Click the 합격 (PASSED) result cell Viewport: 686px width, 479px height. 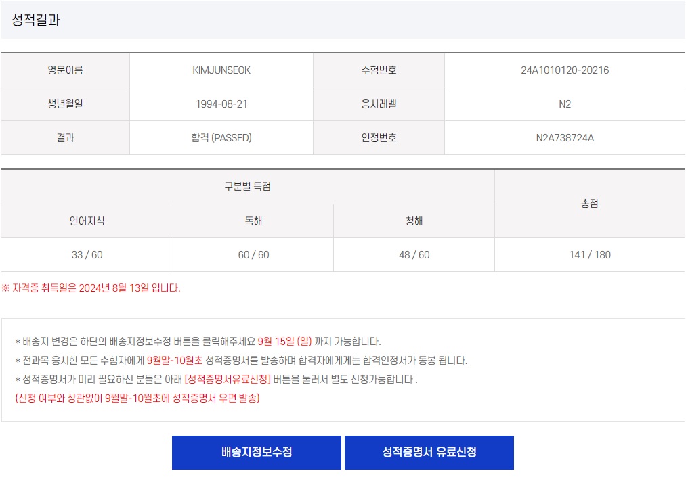(x=221, y=138)
